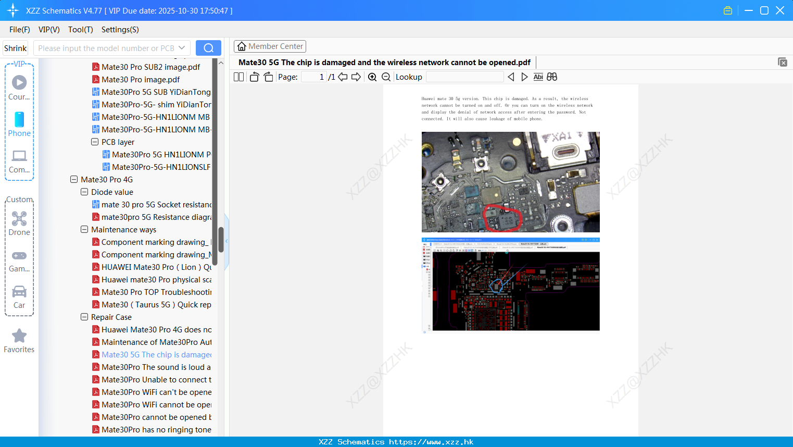Open Huawei mate30 Pro physical PDF
The width and height of the screenshot is (793, 447).
click(x=152, y=279)
